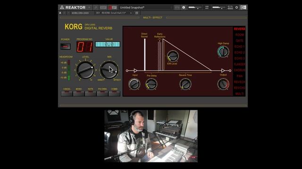This screenshot has width=302, height=169.
Task: Click the MULTI - EFFECT header label
Action: [x=153, y=18]
